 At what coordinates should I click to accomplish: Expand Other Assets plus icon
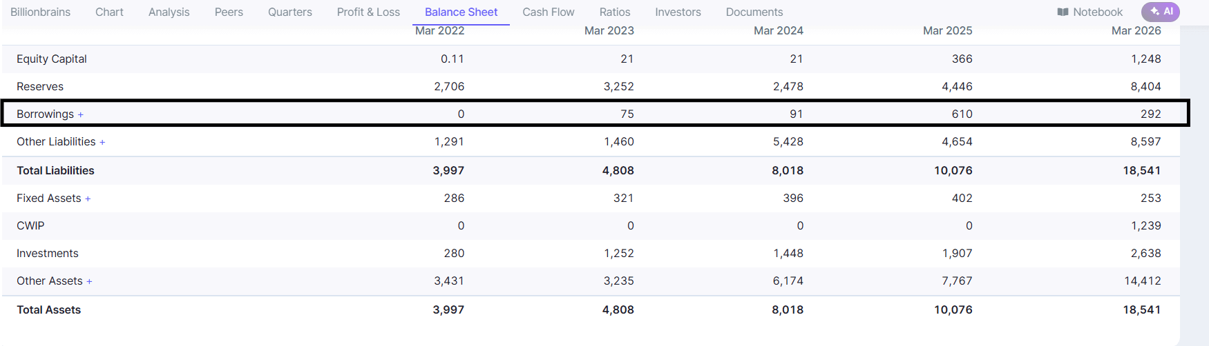89,281
